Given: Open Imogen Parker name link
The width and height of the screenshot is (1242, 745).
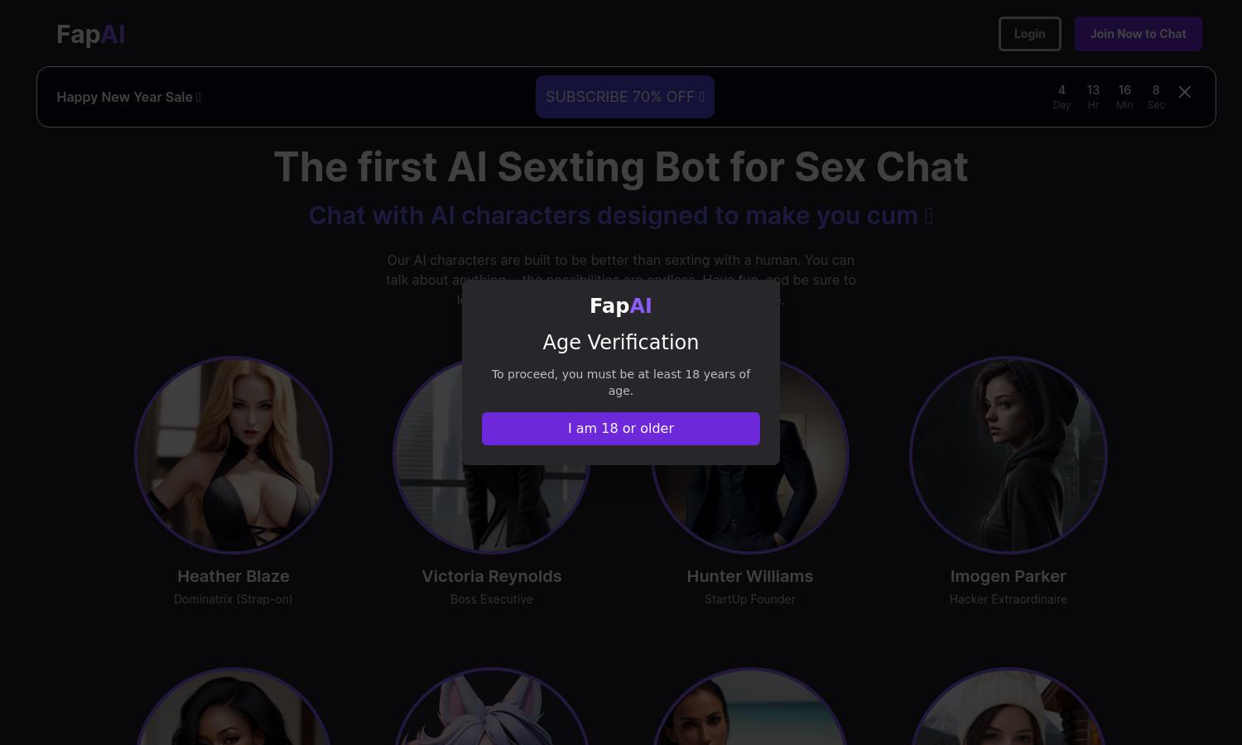Looking at the screenshot, I should click(1009, 576).
